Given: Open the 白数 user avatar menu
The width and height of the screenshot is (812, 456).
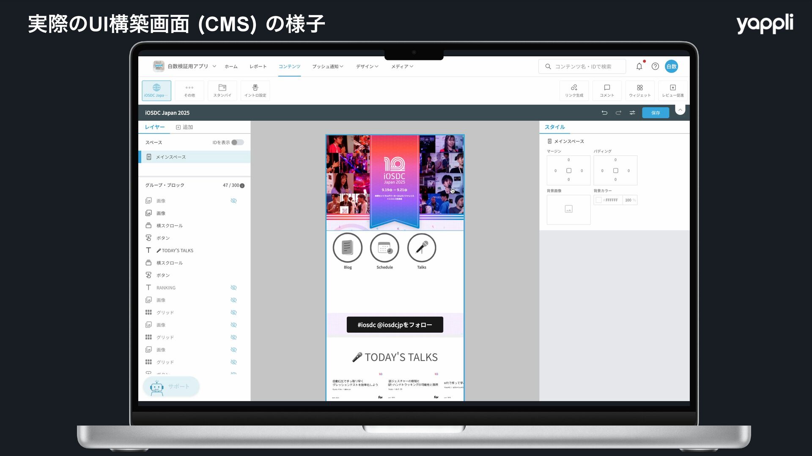Looking at the screenshot, I should pos(672,66).
